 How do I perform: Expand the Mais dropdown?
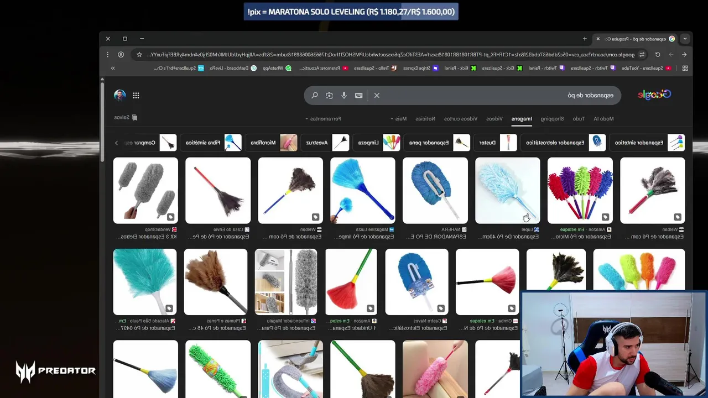(398, 118)
